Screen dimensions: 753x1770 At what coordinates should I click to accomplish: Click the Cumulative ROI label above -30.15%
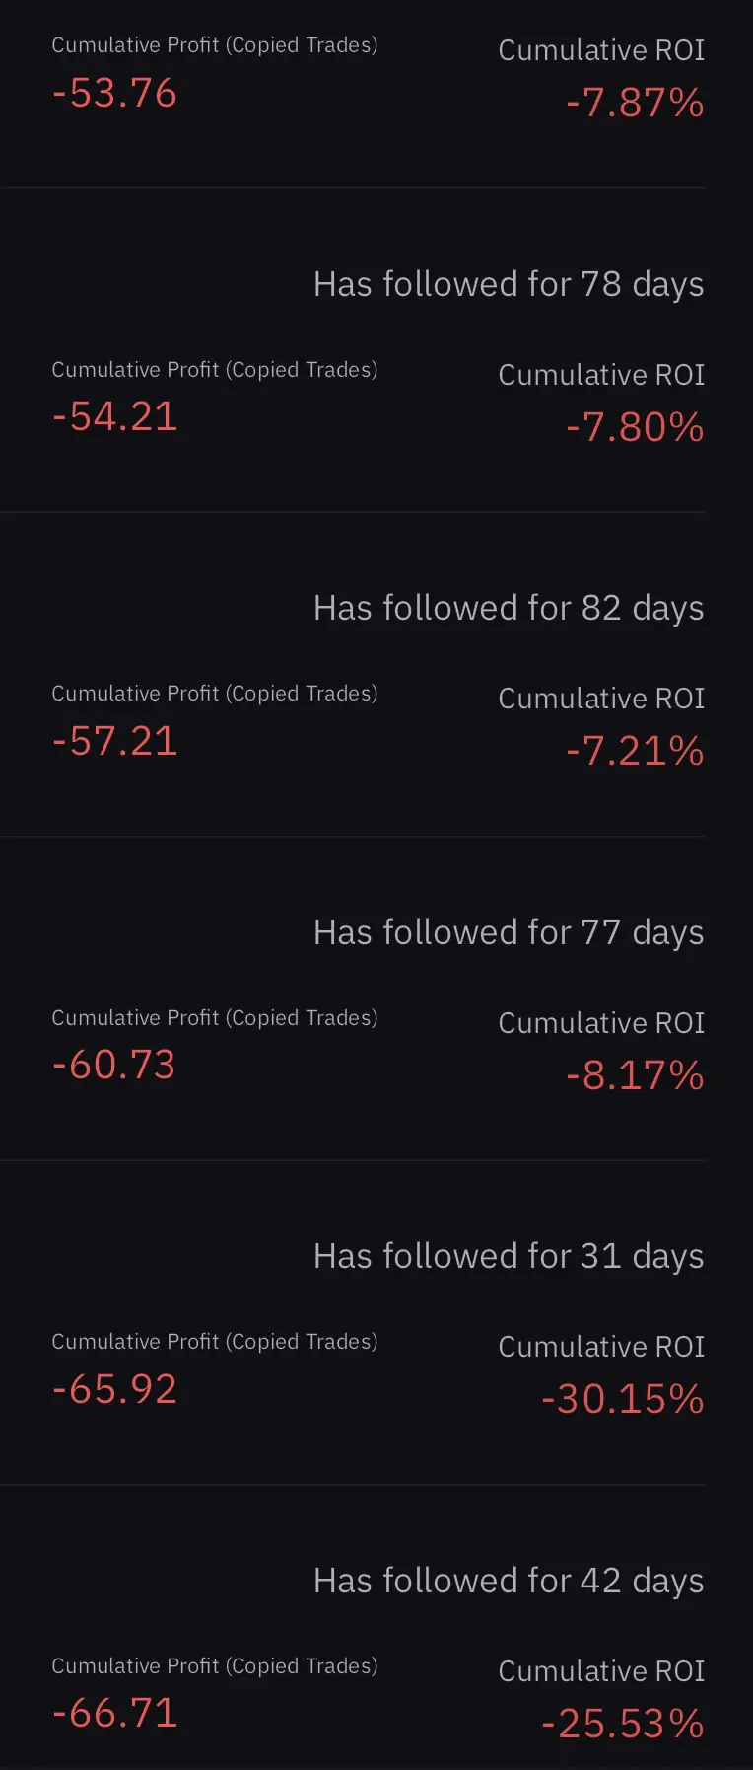point(601,1347)
